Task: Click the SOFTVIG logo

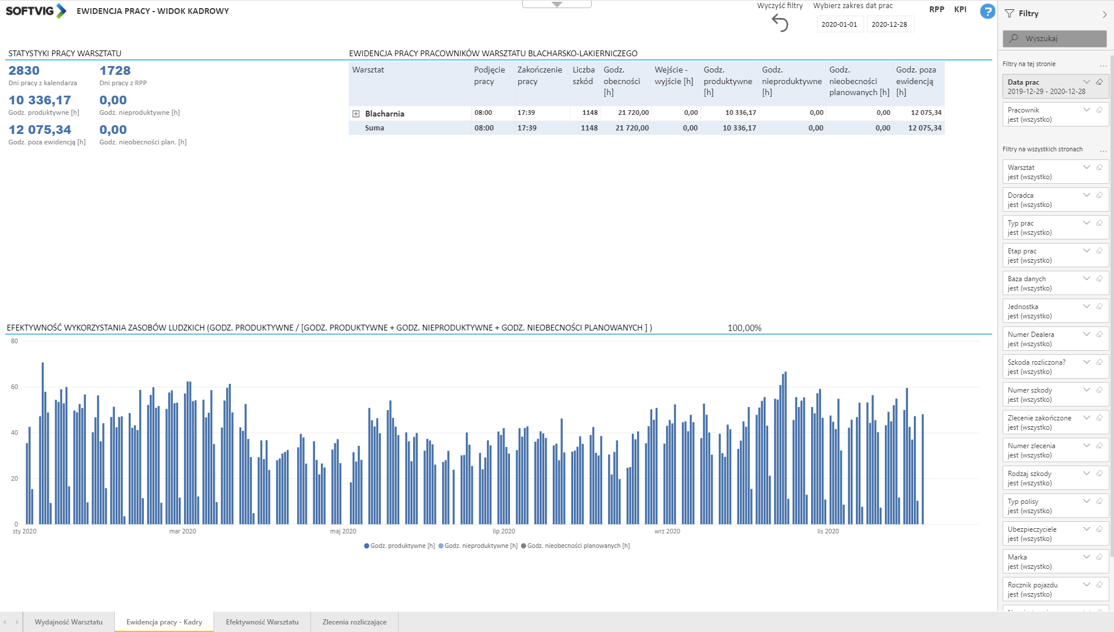Action: tap(36, 11)
